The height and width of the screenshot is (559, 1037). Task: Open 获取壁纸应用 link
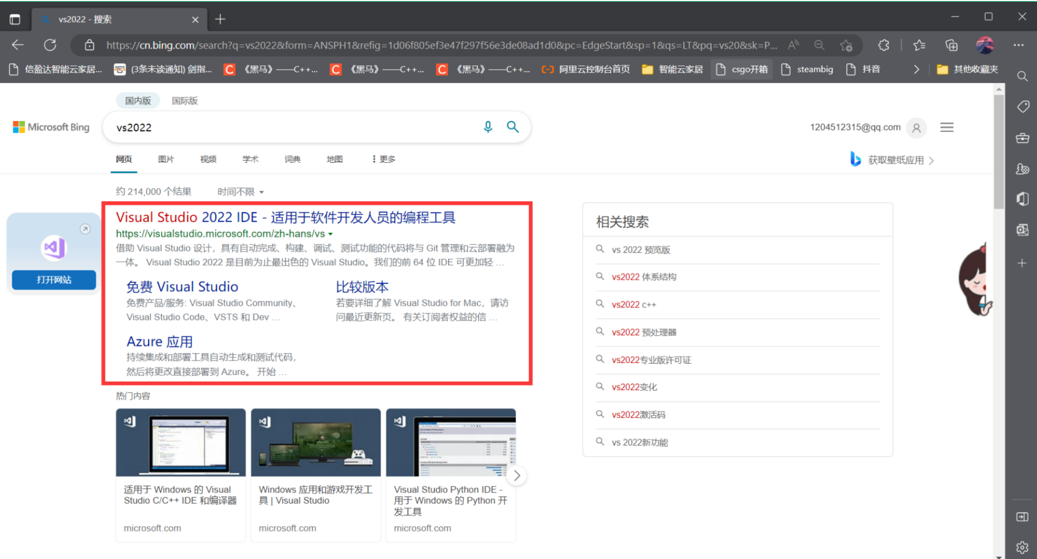892,160
